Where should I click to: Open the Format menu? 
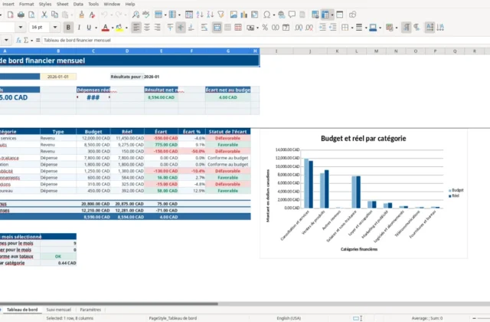point(26,4)
